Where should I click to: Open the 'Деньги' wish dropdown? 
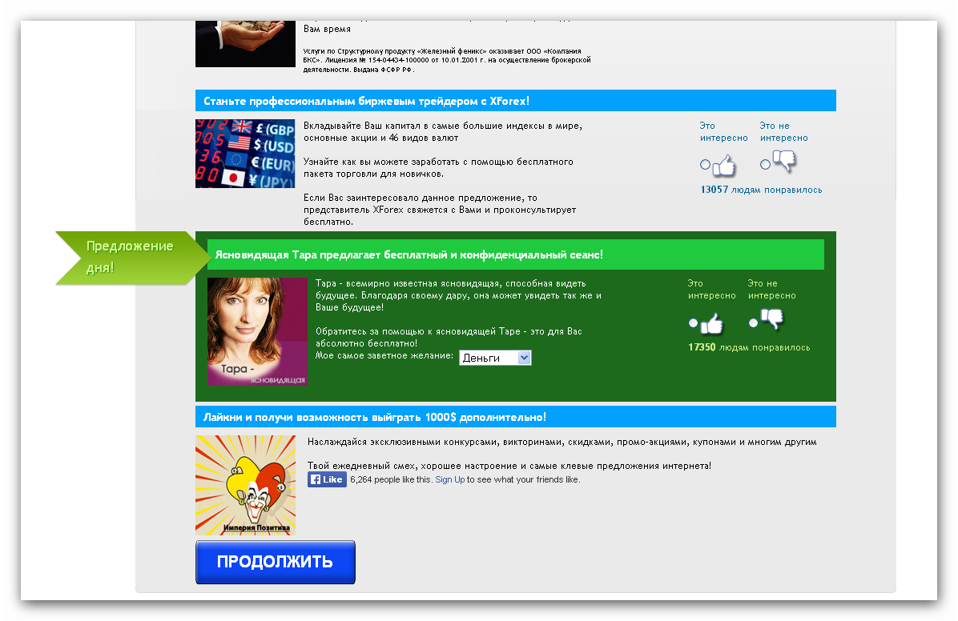[x=495, y=358]
